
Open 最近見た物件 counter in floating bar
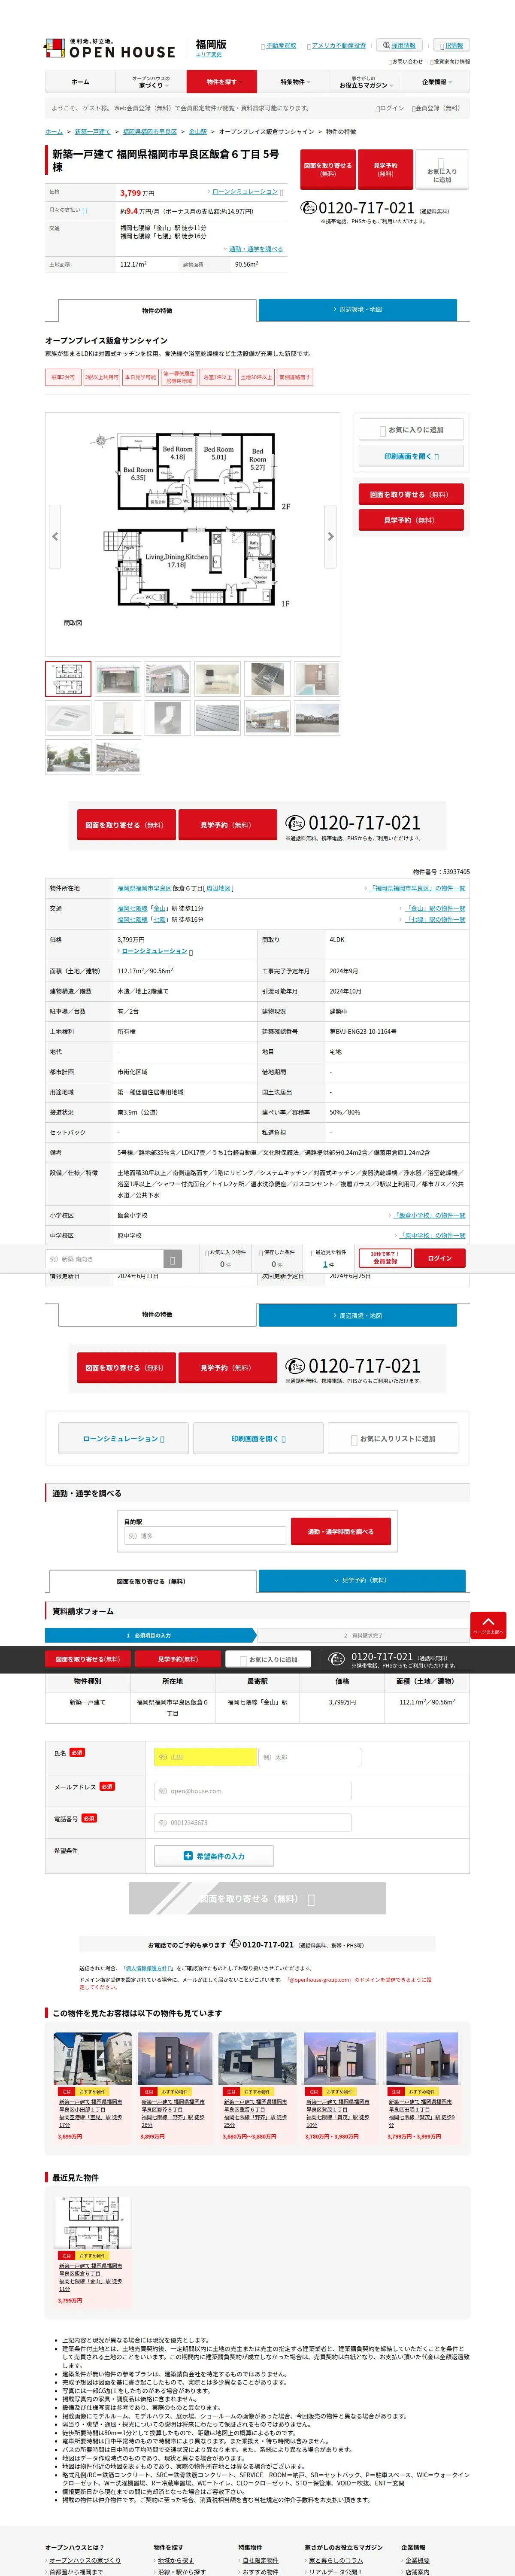click(x=329, y=1259)
